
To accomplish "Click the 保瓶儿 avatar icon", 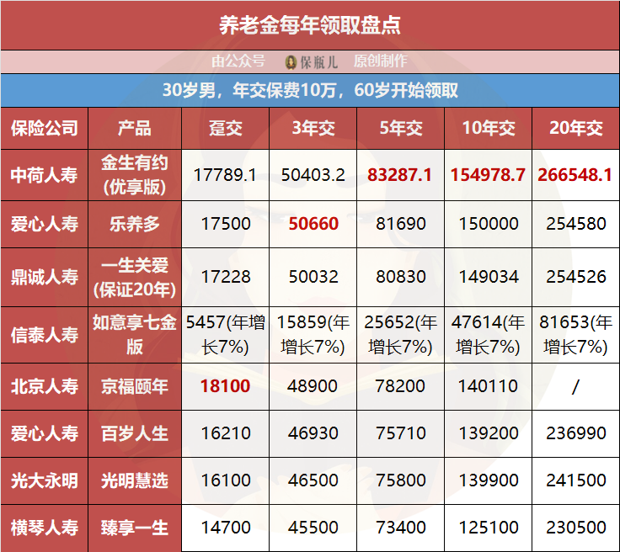I will point(291,62).
